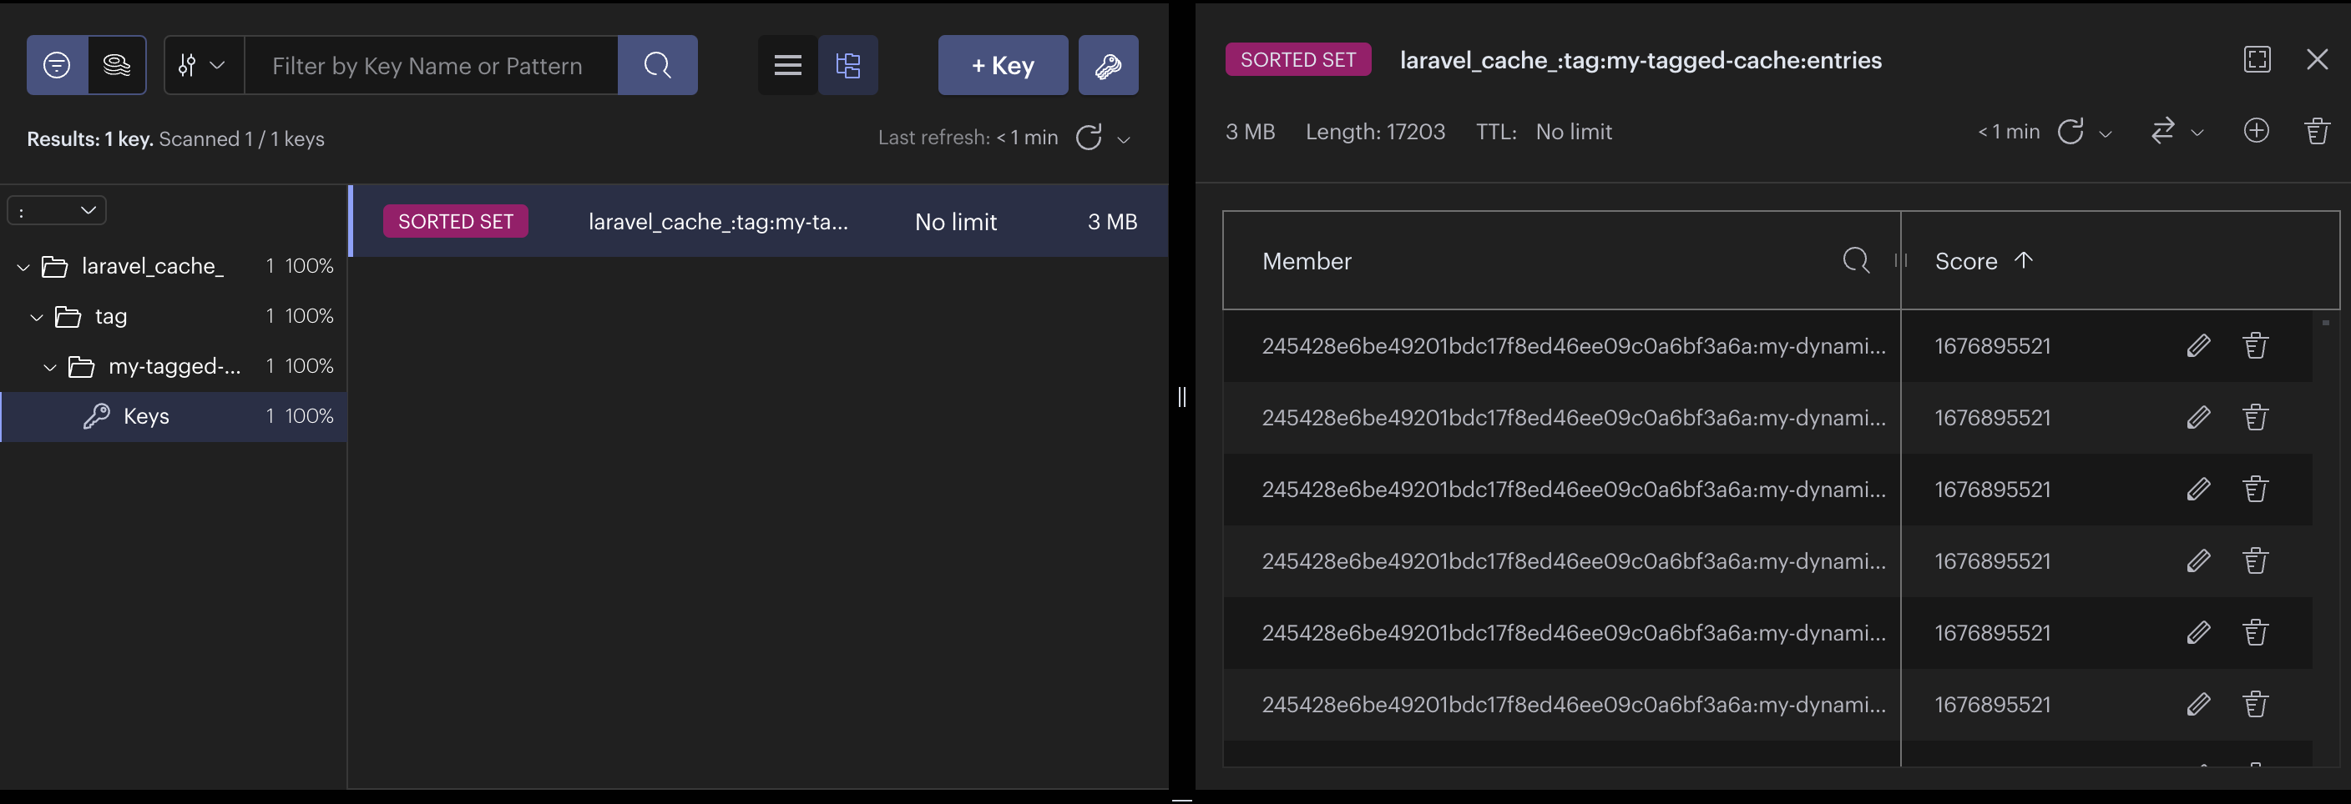Close the key details panel
Viewport: 2351px width, 804px height.
pyautogui.click(x=2318, y=59)
